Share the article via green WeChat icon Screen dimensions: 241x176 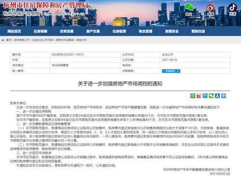[211, 96]
